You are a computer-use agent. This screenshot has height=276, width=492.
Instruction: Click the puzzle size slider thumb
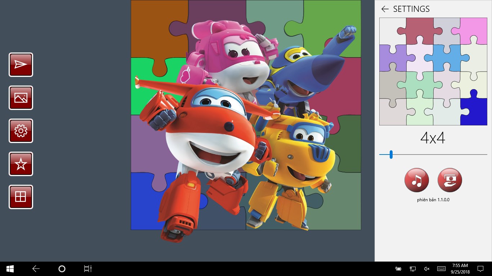[391, 155]
